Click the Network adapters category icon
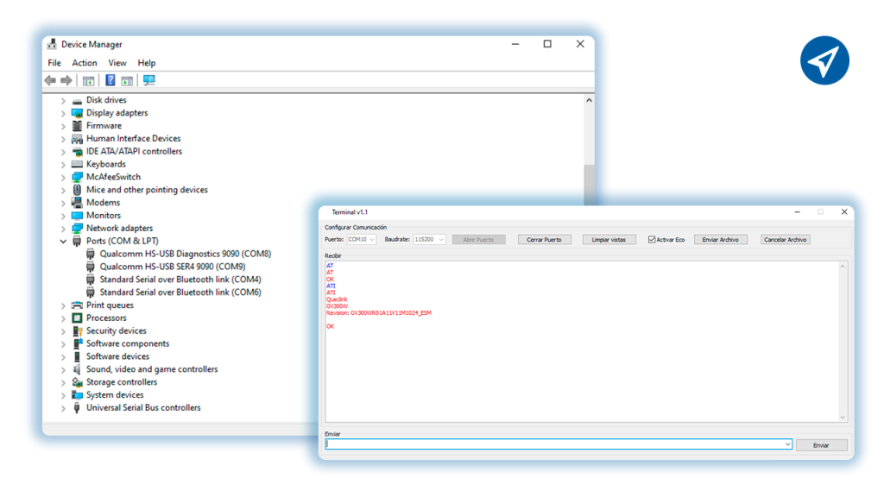This screenshot has width=884, height=497. point(77,228)
